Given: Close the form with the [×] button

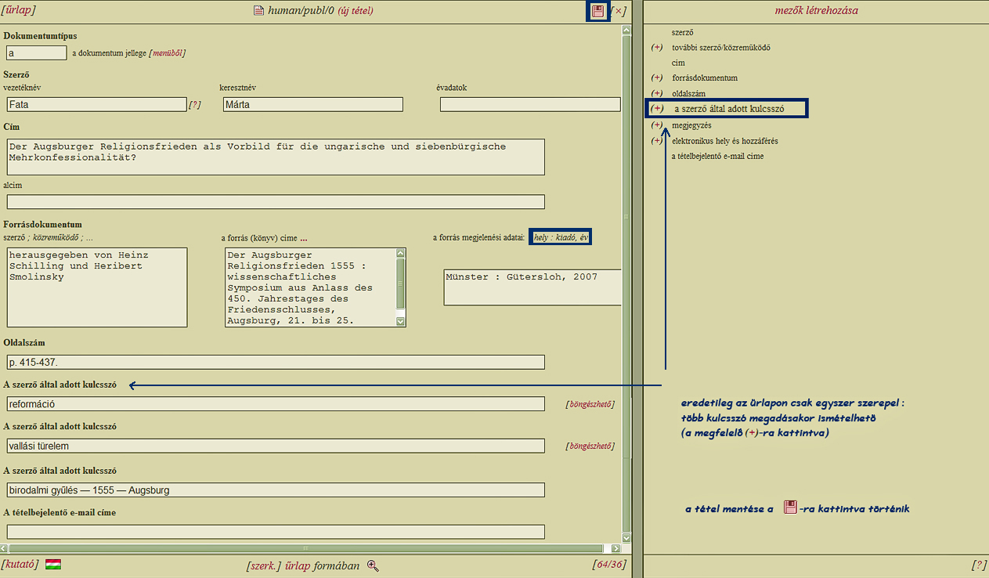Looking at the screenshot, I should (619, 11).
